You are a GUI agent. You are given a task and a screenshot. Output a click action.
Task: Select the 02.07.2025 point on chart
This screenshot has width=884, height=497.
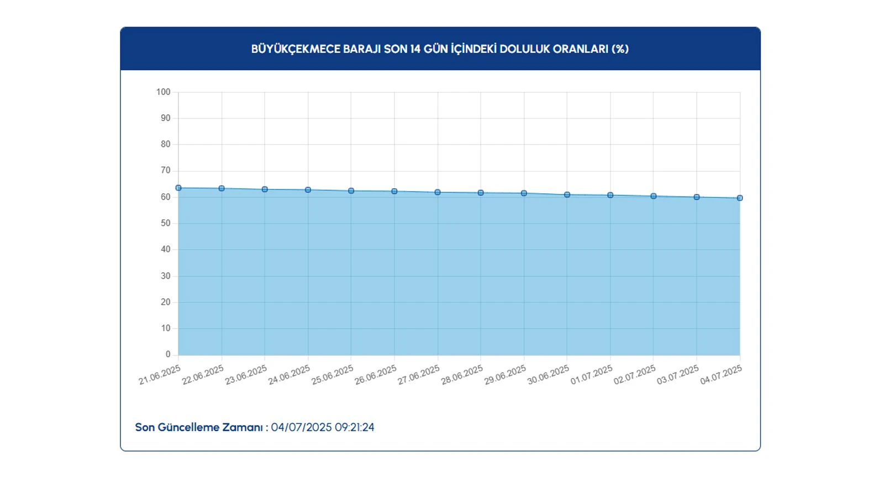654,196
